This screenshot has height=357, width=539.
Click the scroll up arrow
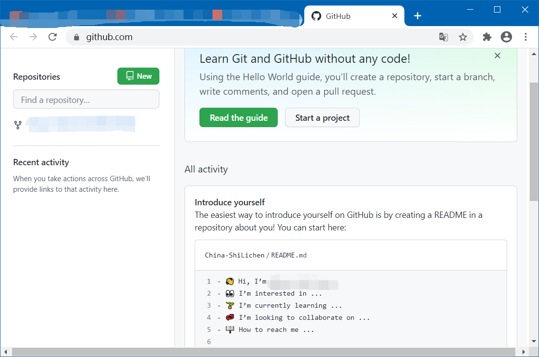pos(534,54)
